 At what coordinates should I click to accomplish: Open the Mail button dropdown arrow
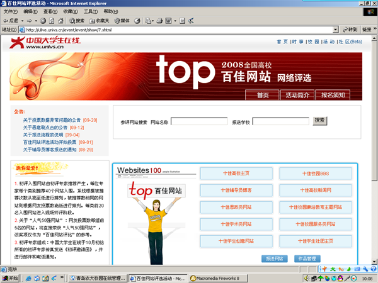153,21
